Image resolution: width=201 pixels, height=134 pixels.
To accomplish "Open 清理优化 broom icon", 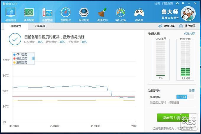I will [102, 14].
